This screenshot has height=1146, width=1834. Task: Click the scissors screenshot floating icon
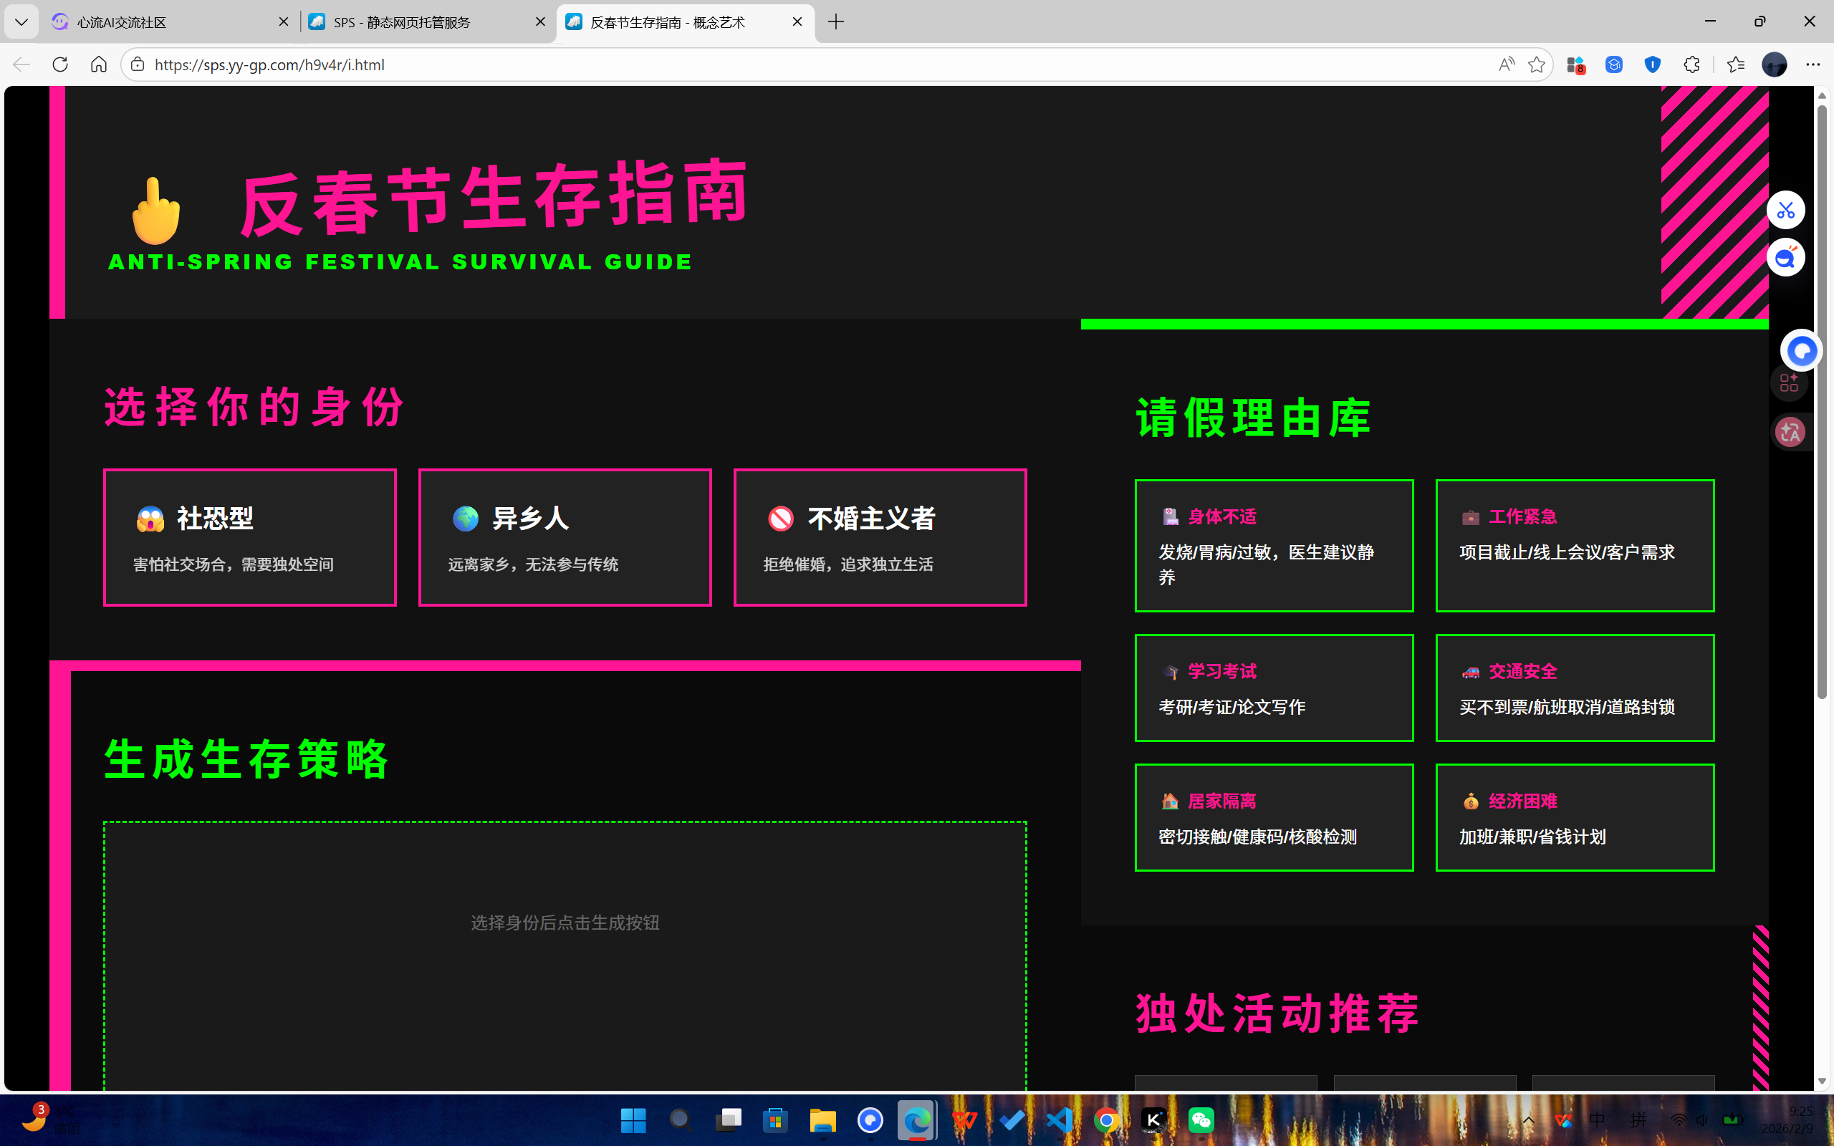(x=1785, y=210)
